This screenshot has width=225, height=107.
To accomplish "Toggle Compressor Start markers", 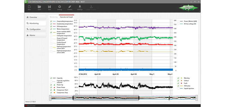I will pos(51,90).
